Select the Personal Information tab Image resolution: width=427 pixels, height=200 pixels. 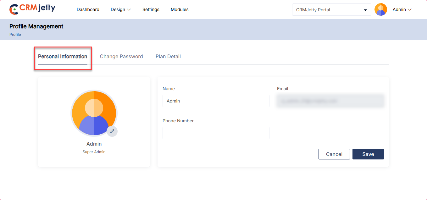tap(63, 57)
